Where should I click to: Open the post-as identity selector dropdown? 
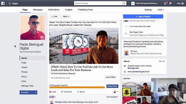click(x=116, y=92)
